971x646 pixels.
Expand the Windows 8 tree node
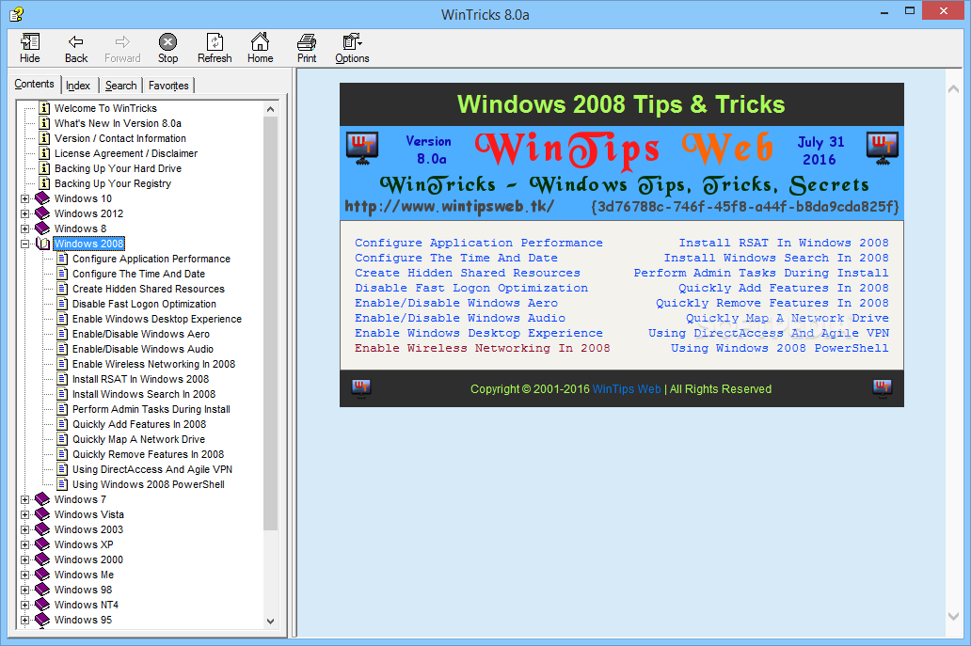tap(24, 228)
